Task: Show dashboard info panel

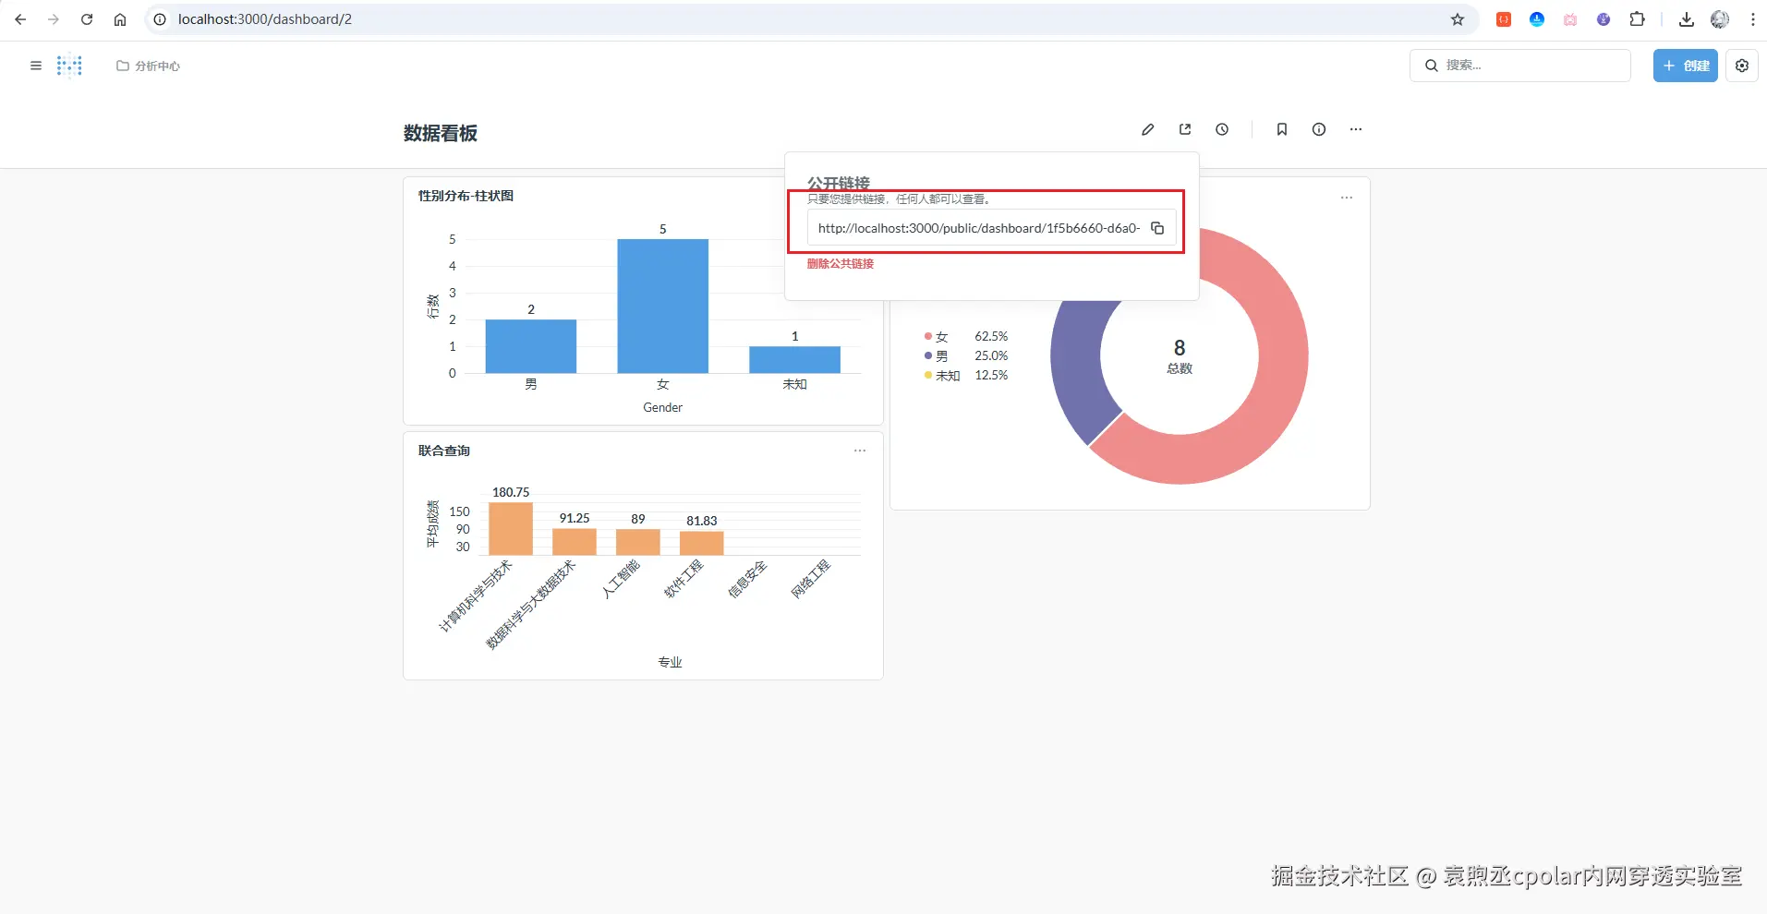Action: pyautogui.click(x=1319, y=129)
